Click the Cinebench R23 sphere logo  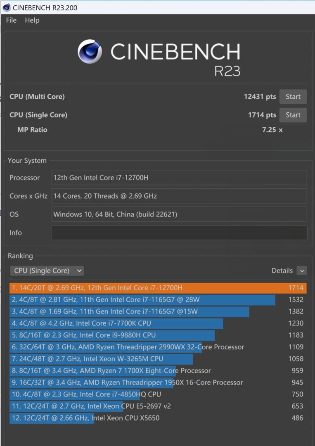coord(90,52)
